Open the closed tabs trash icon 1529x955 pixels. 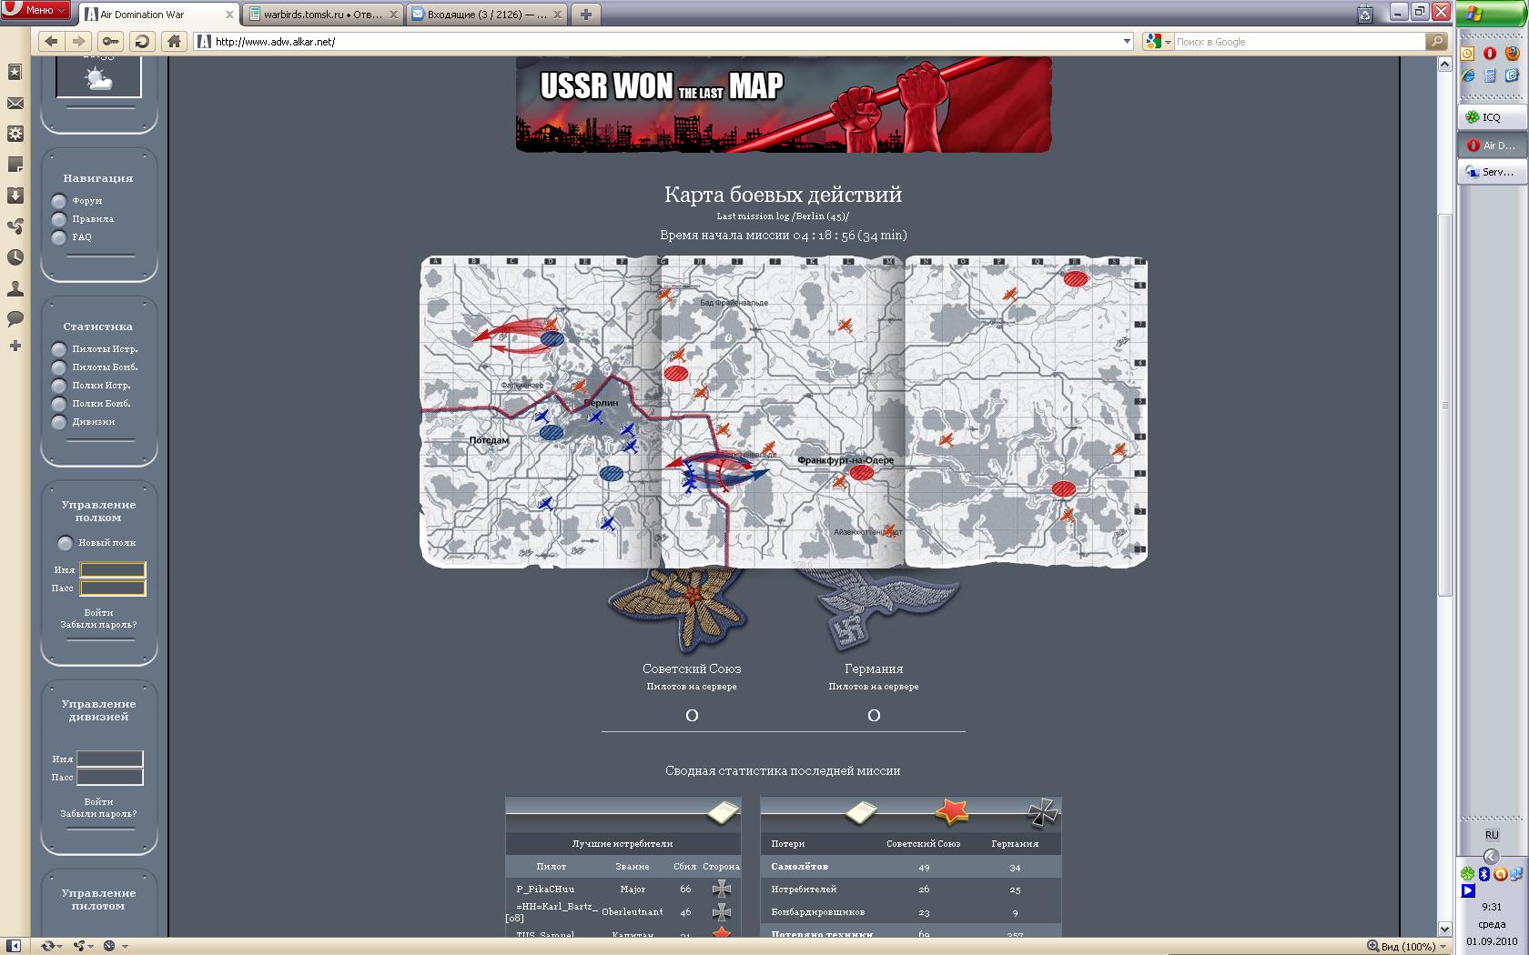coord(1364,14)
